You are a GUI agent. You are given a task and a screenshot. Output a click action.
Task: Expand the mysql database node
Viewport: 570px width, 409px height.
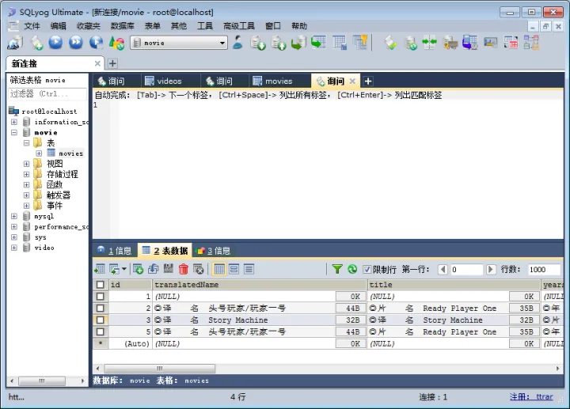(14, 216)
